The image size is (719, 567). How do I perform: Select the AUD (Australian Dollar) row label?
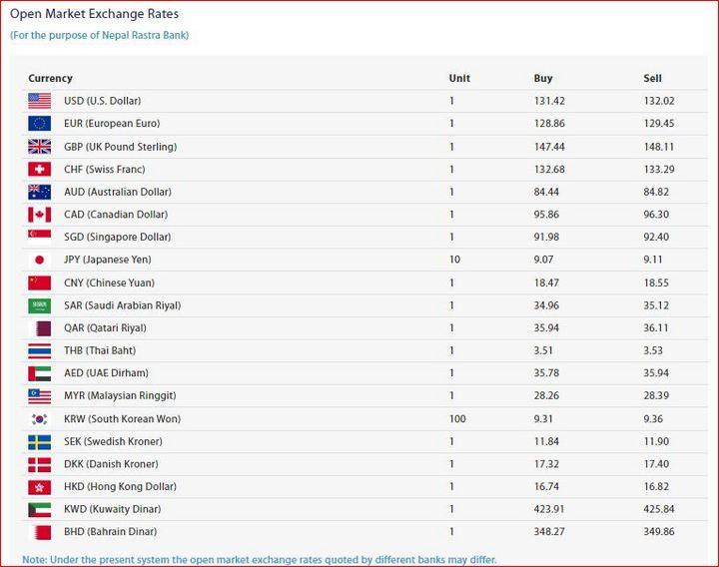pos(118,192)
